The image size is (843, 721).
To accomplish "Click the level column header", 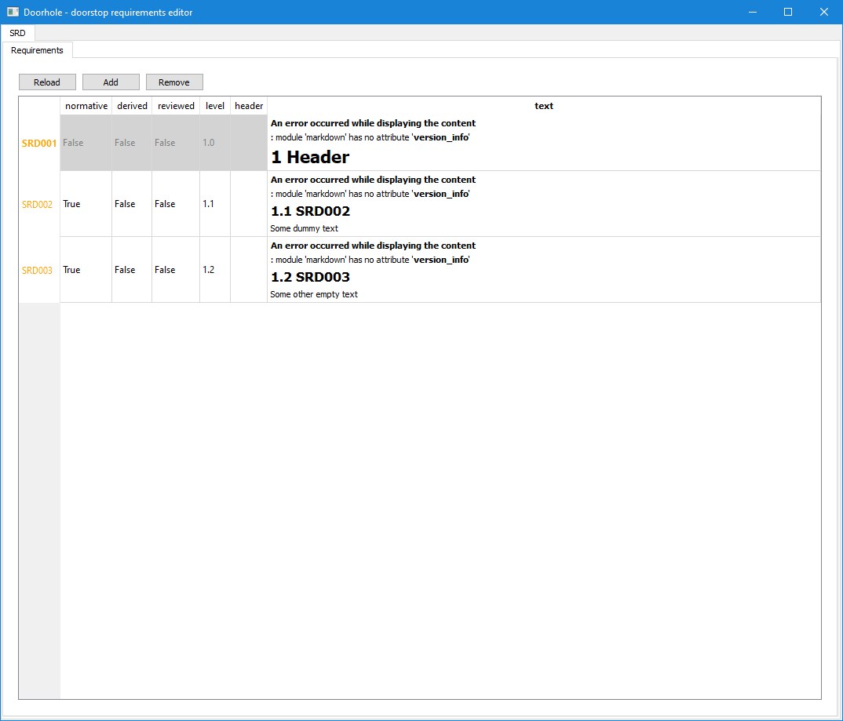I will point(214,105).
